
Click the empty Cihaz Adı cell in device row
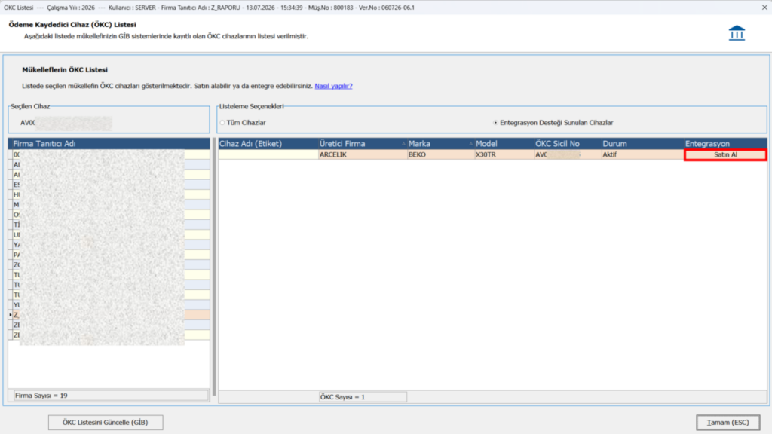click(268, 154)
